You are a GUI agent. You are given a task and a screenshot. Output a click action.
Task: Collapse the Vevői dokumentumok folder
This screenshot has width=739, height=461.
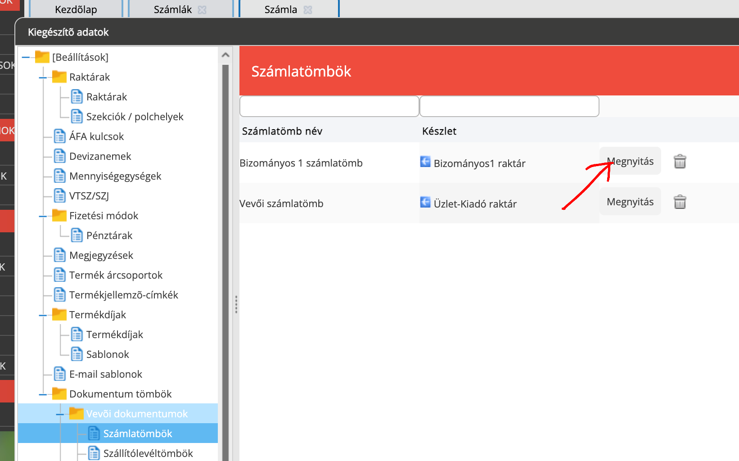coord(60,414)
